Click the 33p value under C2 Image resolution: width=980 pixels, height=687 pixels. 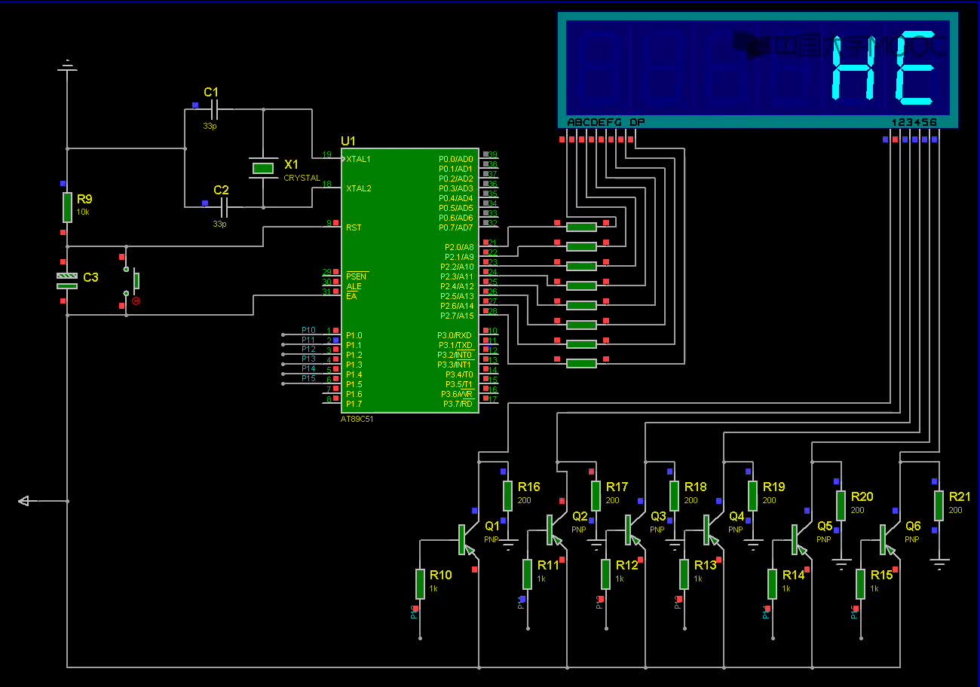[x=219, y=224]
